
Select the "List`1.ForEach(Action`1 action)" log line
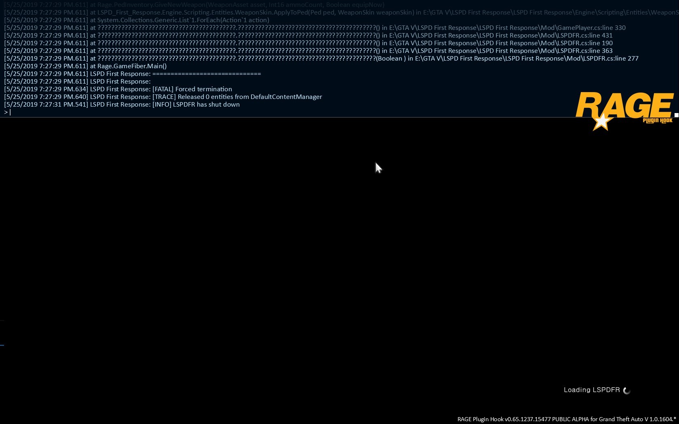tap(137, 20)
